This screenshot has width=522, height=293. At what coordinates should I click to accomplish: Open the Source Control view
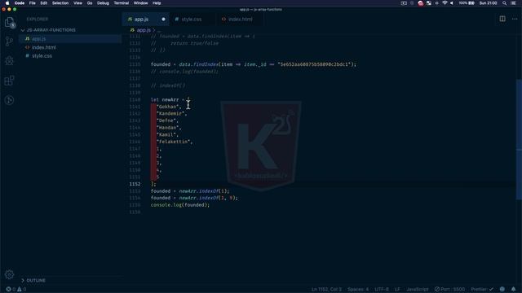(9, 42)
